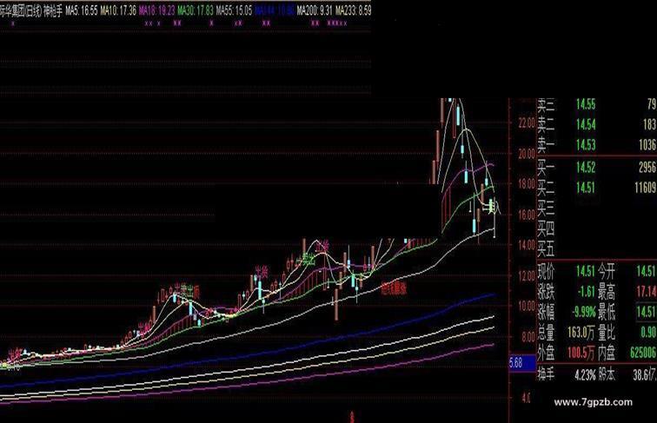Viewport: 657px width, 423px height.
Task: Click the 最高 value 17.14
Action: tap(647, 292)
